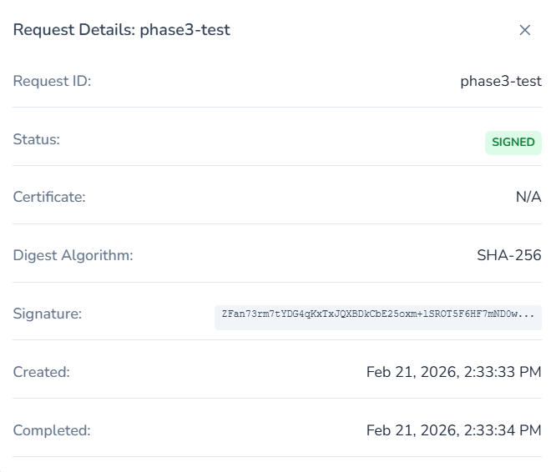Click the 2:33:34 PM completed time
Viewport: 551px width, 472px height.
tap(502, 431)
